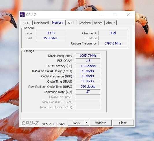Select the Memory tab
This screenshot has height=141, width=154.
(58, 23)
